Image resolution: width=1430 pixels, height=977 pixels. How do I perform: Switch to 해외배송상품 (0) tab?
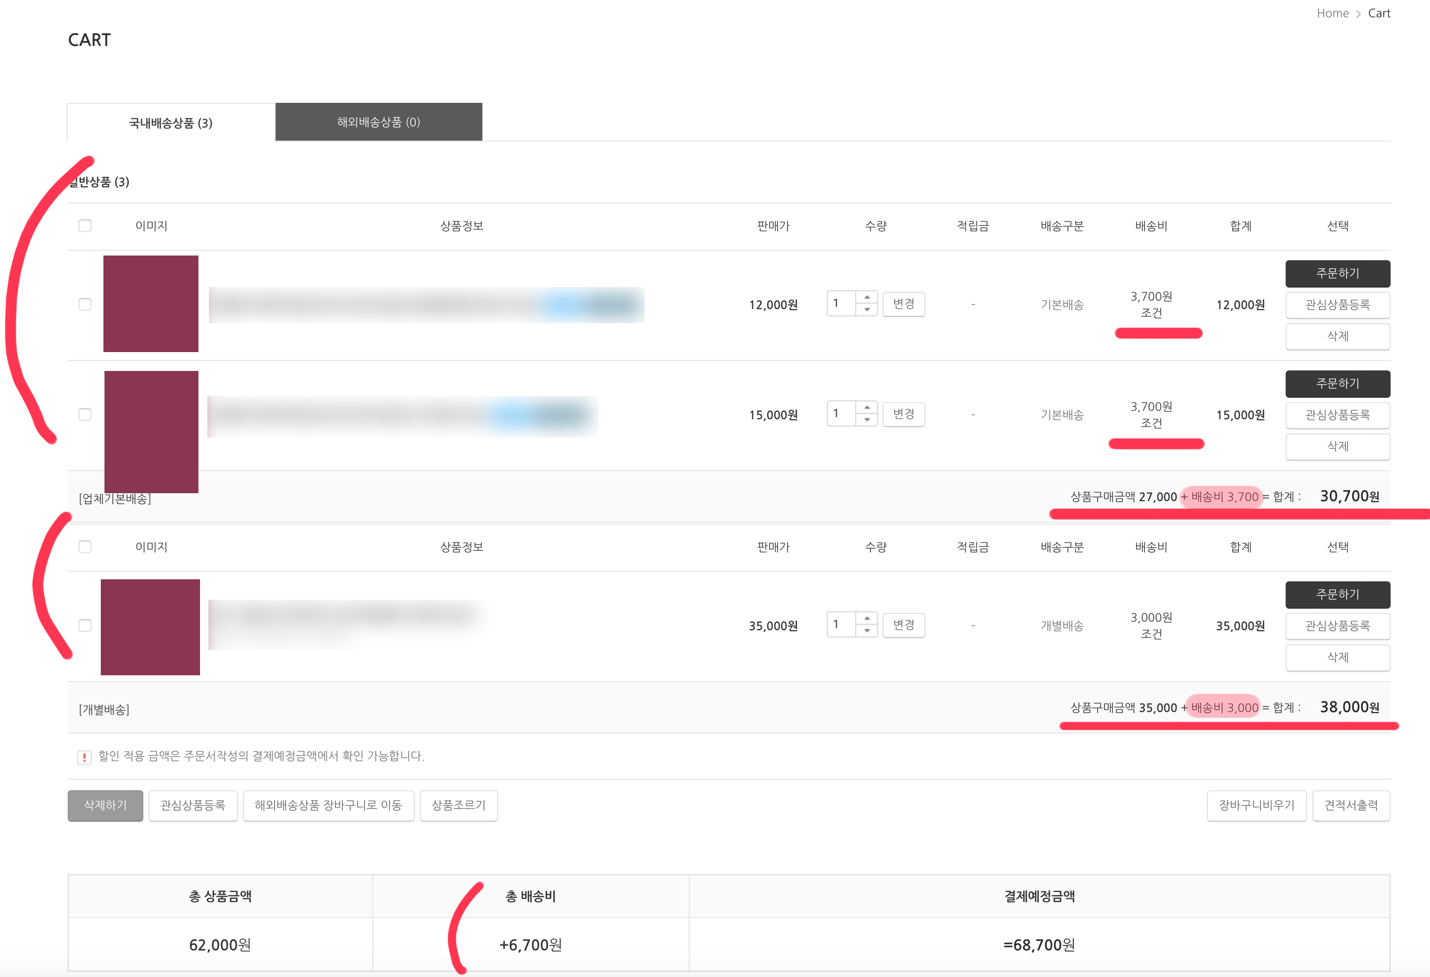(378, 122)
